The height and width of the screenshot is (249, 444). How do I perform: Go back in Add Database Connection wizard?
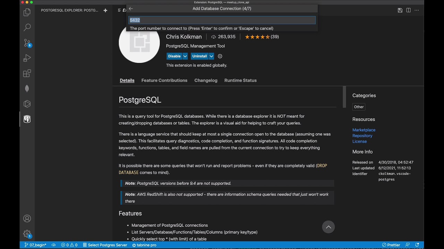(131, 9)
